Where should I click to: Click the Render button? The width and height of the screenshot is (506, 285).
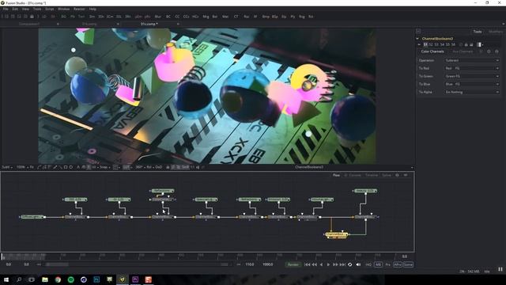point(293,264)
